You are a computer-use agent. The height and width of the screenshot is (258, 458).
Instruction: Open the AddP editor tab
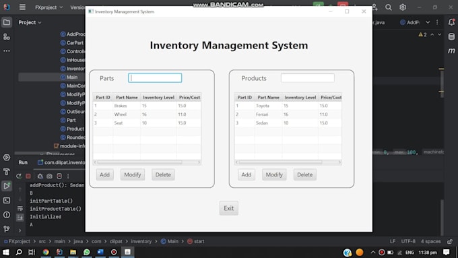410,22
